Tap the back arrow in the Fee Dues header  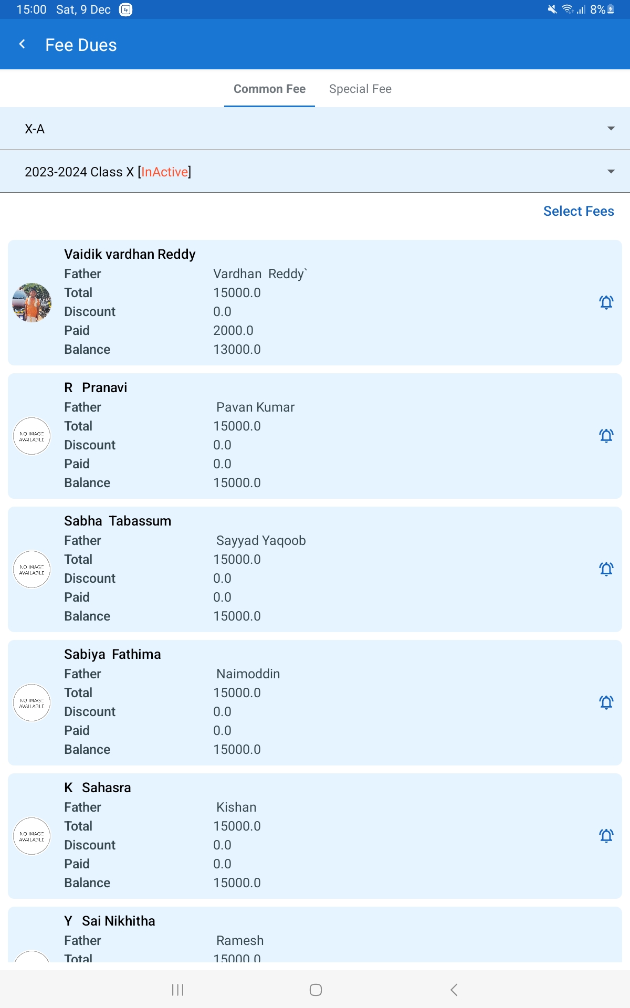22,45
